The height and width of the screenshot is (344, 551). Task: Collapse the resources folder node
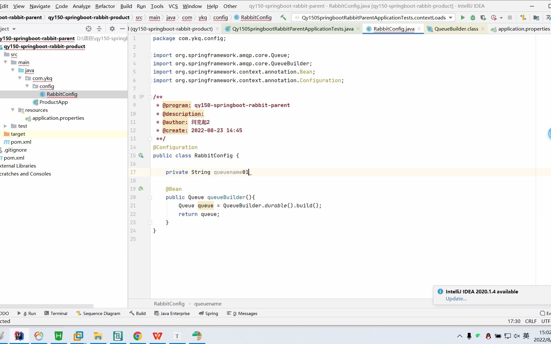coord(13,110)
